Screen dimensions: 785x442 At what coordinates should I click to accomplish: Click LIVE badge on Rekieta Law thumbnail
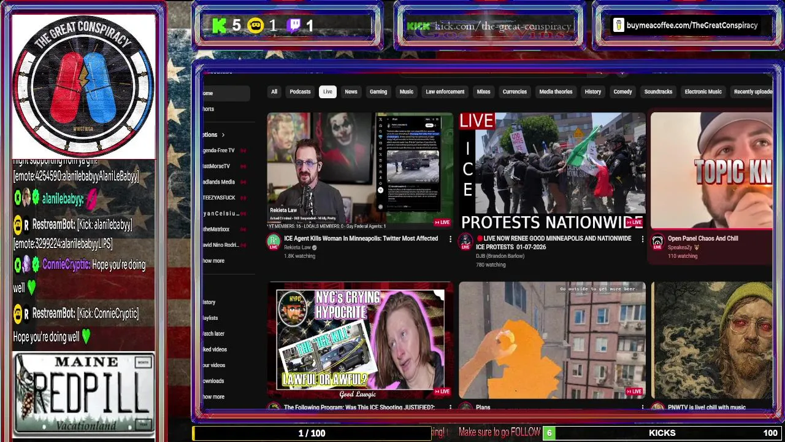tap(442, 222)
